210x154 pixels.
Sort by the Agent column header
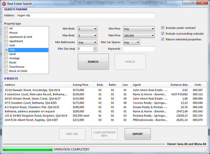point(150,85)
